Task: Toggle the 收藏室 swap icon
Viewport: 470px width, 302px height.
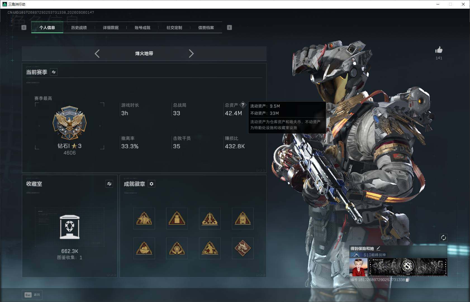Action: click(109, 184)
